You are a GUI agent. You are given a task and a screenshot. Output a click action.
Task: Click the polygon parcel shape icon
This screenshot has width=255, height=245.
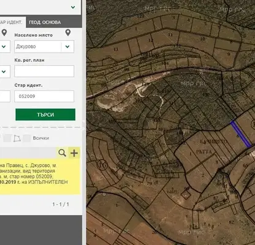(x=17, y=138)
